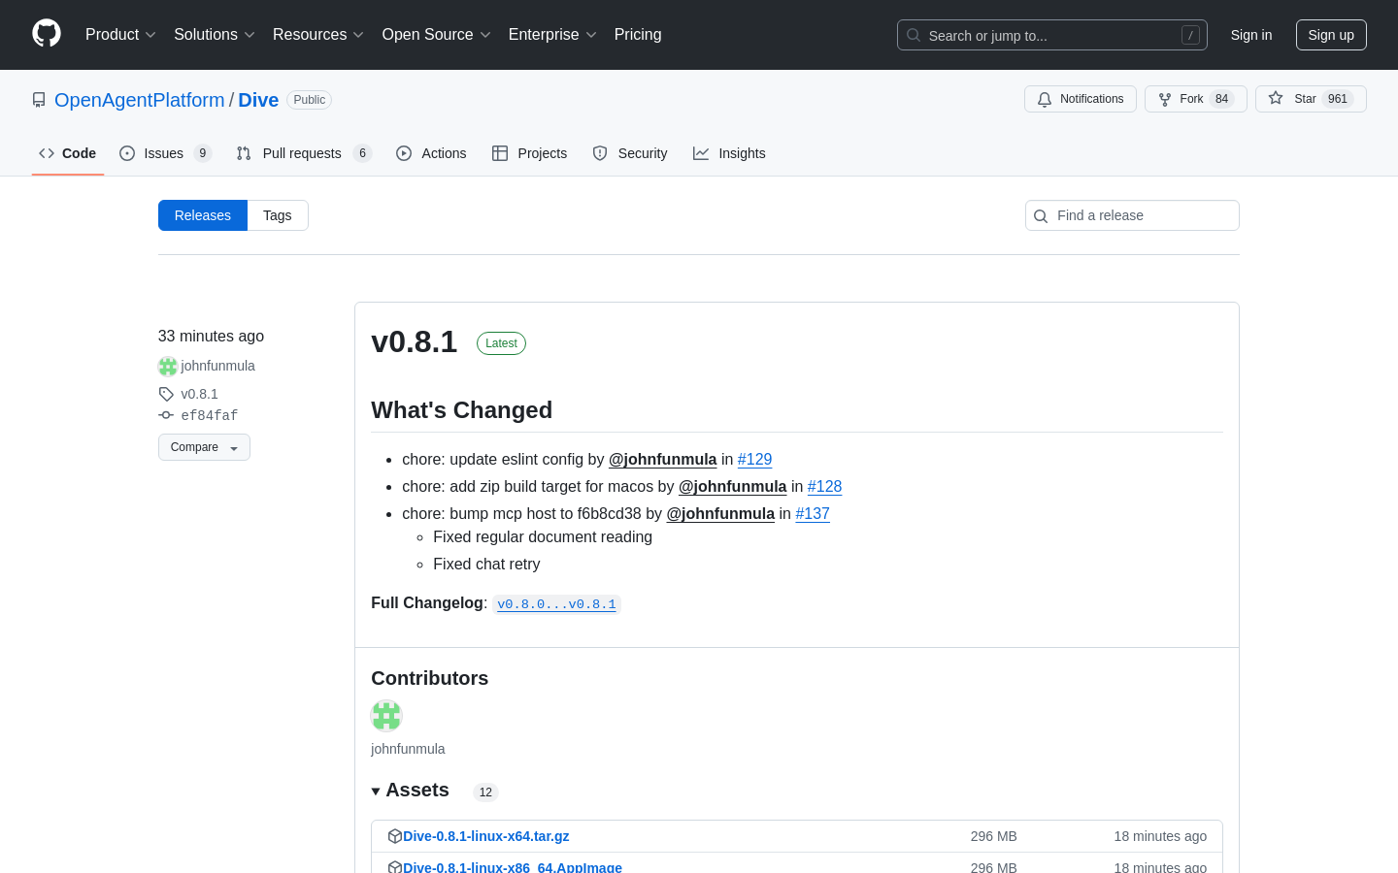Star the repository
The image size is (1398, 873).
[x=1311, y=99]
